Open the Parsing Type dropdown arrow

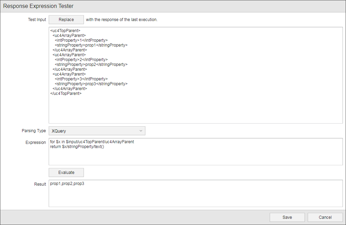(x=141, y=131)
